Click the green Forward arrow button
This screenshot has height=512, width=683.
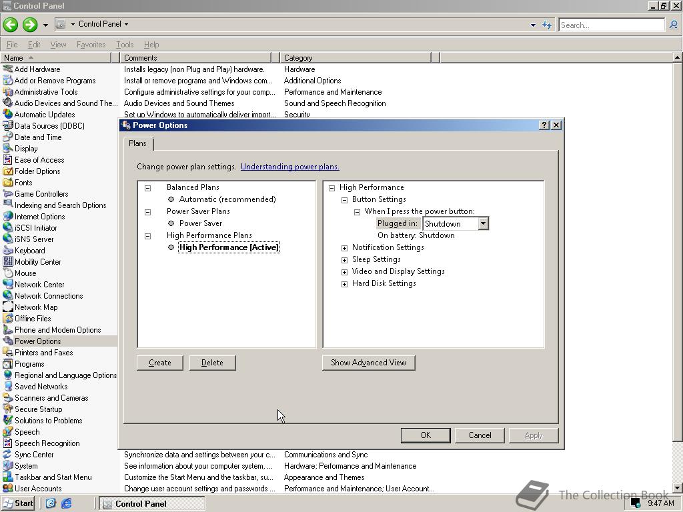click(x=29, y=25)
